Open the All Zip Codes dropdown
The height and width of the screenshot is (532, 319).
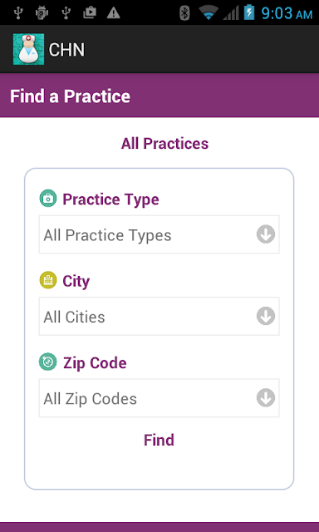159,398
